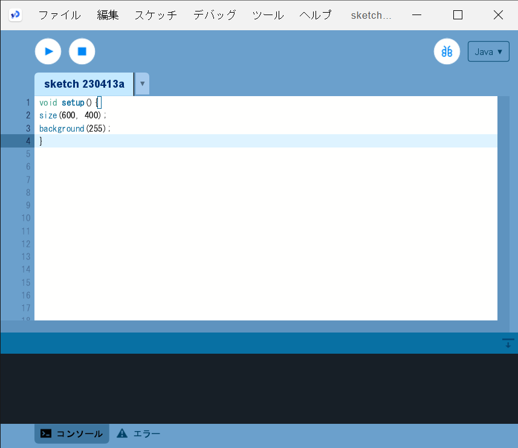Screen dimensions: 518x448
Task: Switch to the コンソール panel
Action: click(72, 433)
